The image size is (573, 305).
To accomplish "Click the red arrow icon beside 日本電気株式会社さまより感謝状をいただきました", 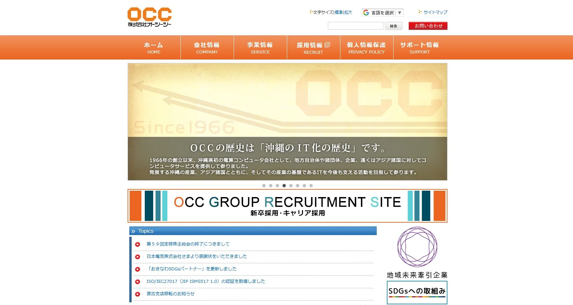I will point(138,256).
